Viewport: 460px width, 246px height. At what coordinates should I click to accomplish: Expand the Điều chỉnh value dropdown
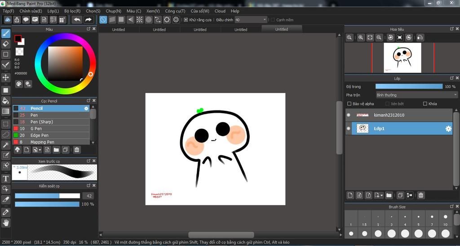264,20
